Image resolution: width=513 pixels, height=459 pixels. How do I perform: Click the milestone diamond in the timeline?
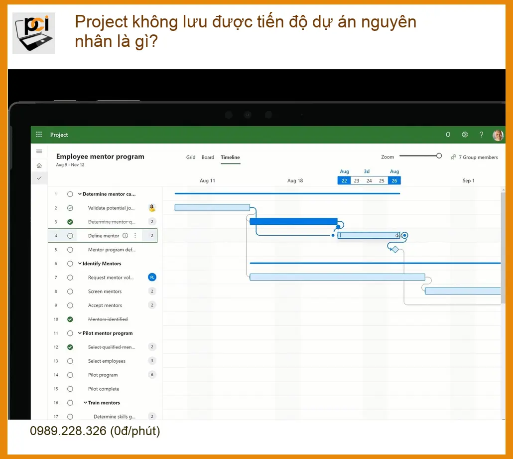pyautogui.click(x=395, y=250)
